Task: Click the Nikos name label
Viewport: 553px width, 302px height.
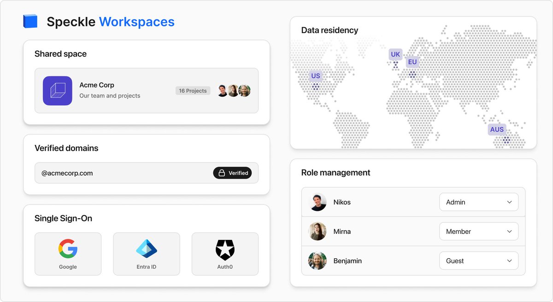Action: click(x=342, y=202)
